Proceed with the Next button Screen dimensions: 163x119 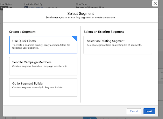149,111
